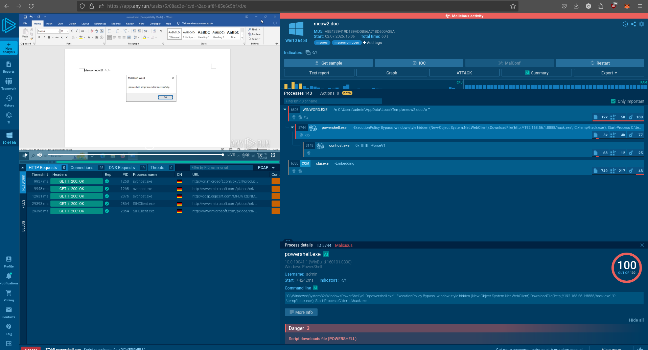Click the AI badge next to powershell.exe
Image resolution: width=648 pixels, height=350 pixels.
326,254
